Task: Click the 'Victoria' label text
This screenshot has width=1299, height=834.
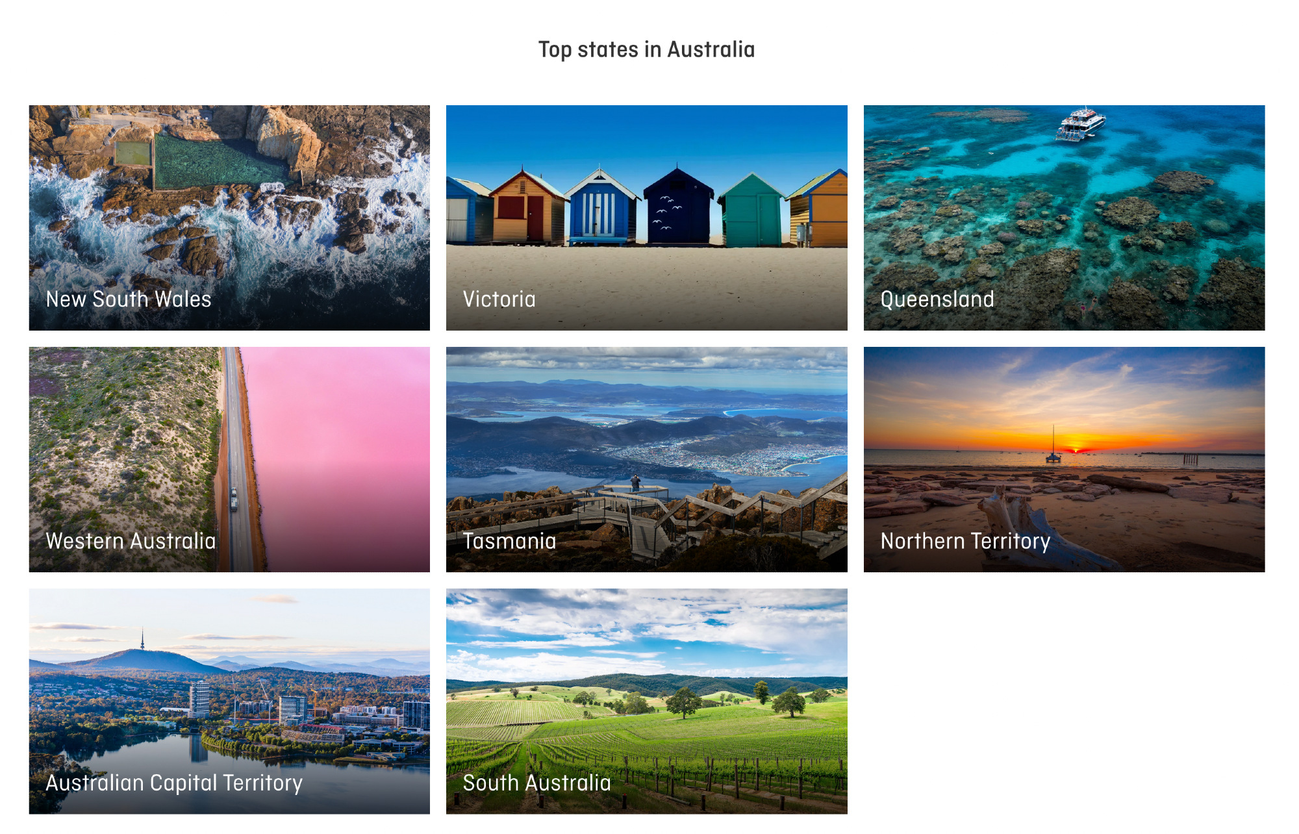Action: click(499, 299)
